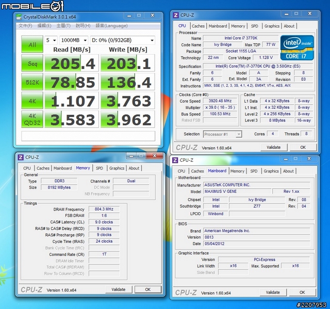Click the BIOS date 05/04/2012
The image size is (330, 309).
tap(257, 244)
